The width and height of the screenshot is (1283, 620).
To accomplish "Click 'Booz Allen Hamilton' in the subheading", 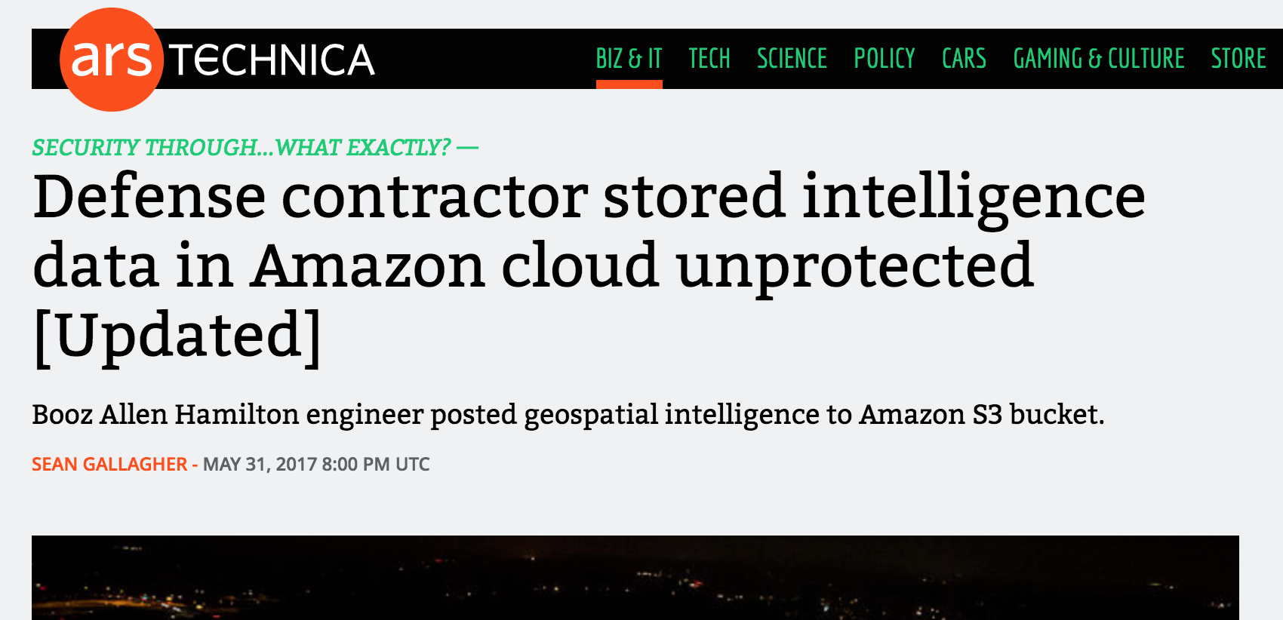I will pyautogui.click(x=165, y=415).
